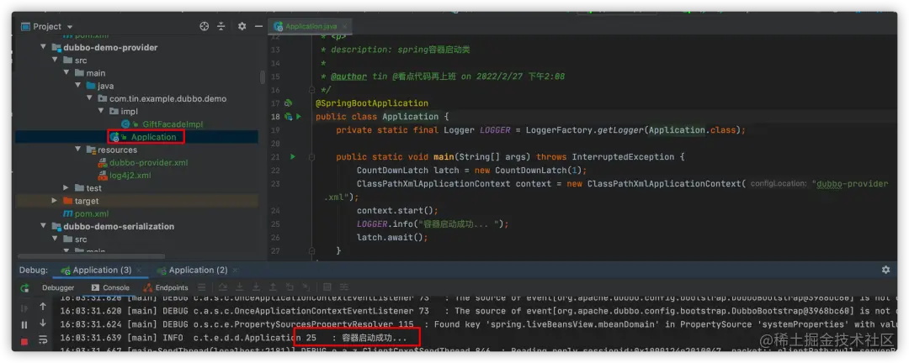This screenshot has width=909, height=363.
Task: Close the Application (3) debug tab
Action: pyautogui.click(x=139, y=271)
